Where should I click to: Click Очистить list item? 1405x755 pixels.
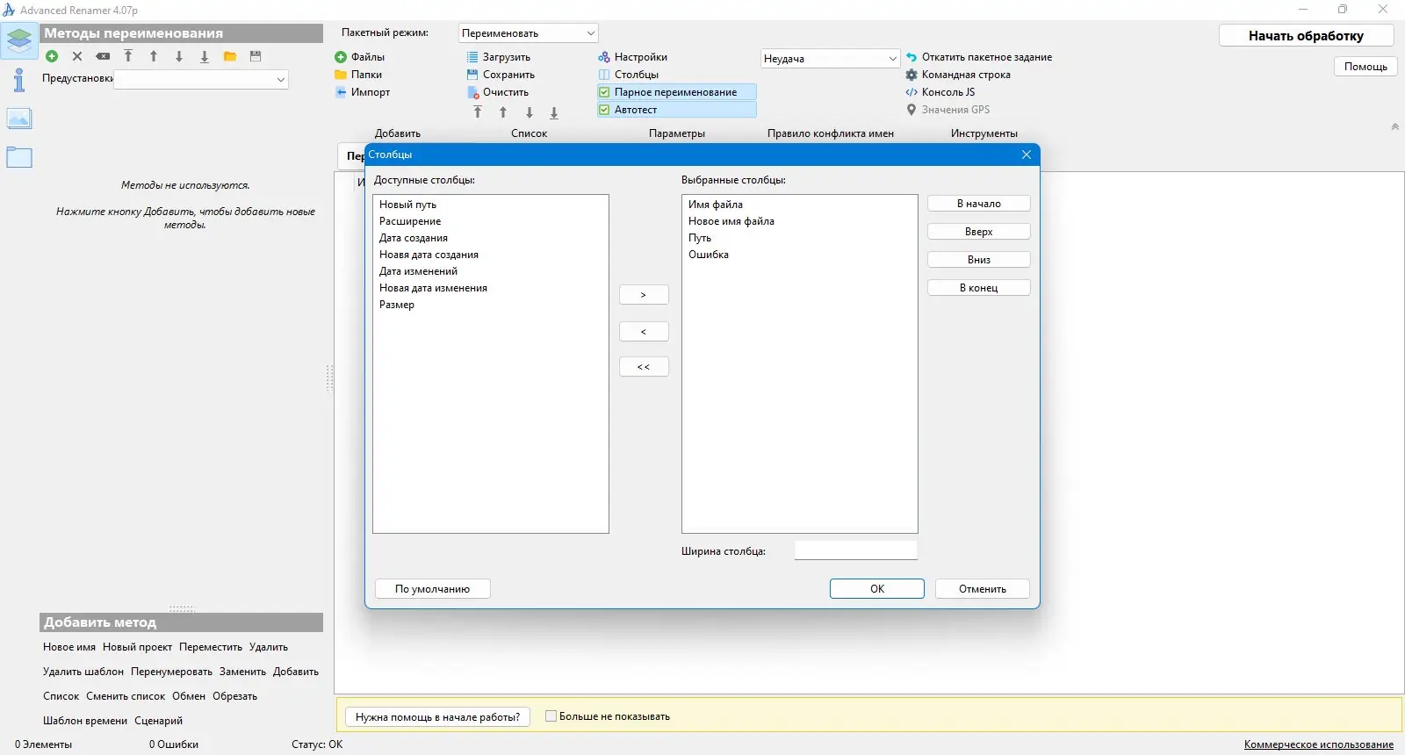click(x=498, y=92)
